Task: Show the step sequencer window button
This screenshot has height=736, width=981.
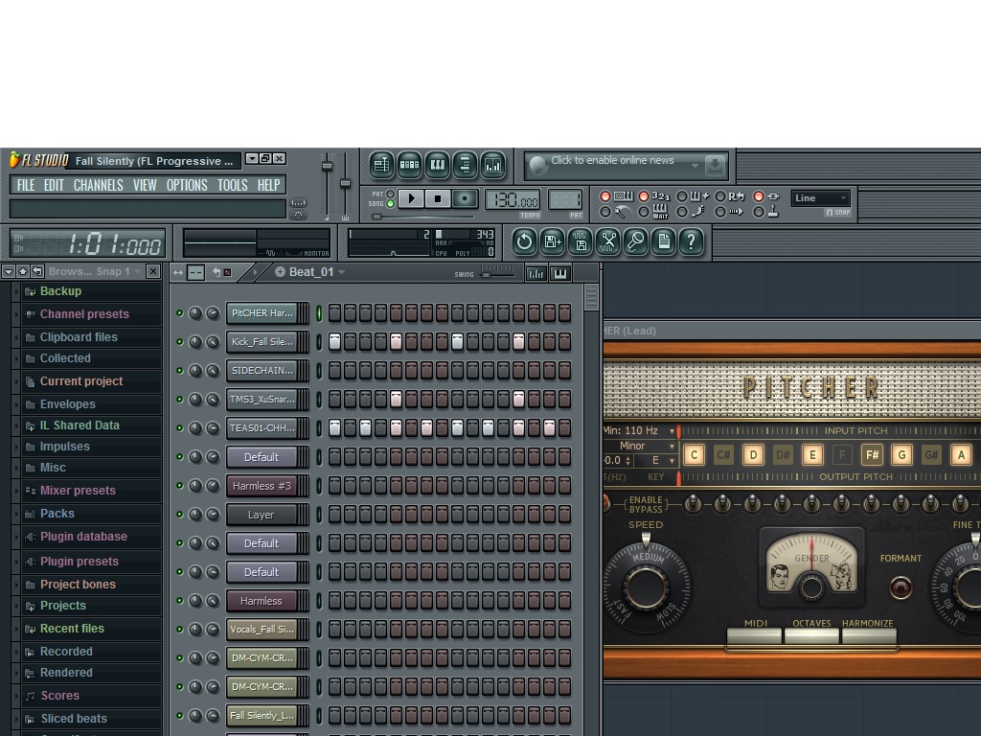Action: [x=409, y=165]
